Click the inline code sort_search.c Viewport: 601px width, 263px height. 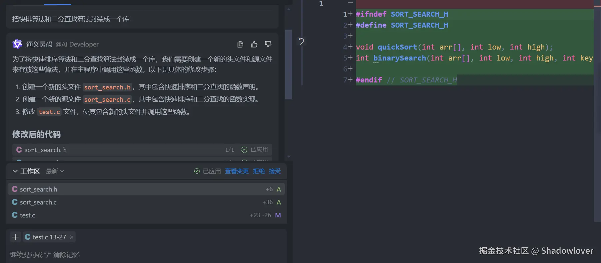(107, 99)
